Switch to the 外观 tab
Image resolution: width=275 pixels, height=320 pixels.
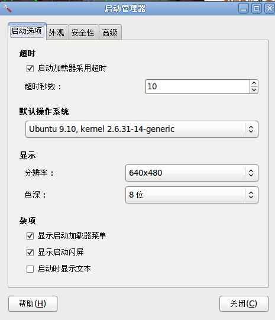pyautogui.click(x=57, y=33)
